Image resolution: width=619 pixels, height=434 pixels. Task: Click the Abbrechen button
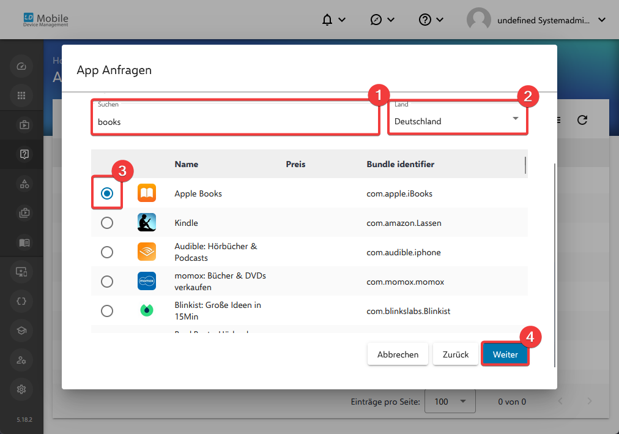(x=398, y=354)
